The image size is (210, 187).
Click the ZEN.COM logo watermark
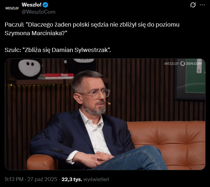(x=191, y=64)
